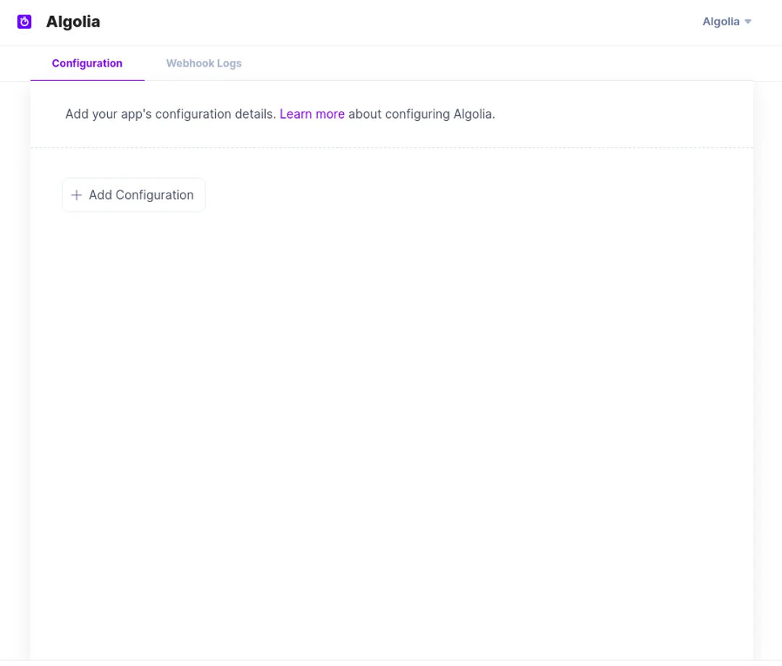This screenshot has width=782, height=666.
Task: Click the Add Configuration button
Action: point(134,195)
